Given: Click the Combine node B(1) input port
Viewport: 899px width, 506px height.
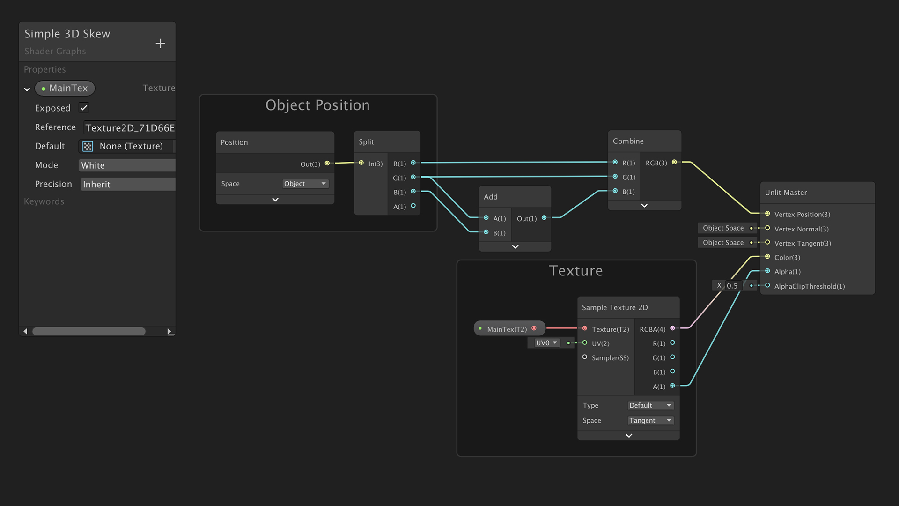Looking at the screenshot, I should (615, 191).
